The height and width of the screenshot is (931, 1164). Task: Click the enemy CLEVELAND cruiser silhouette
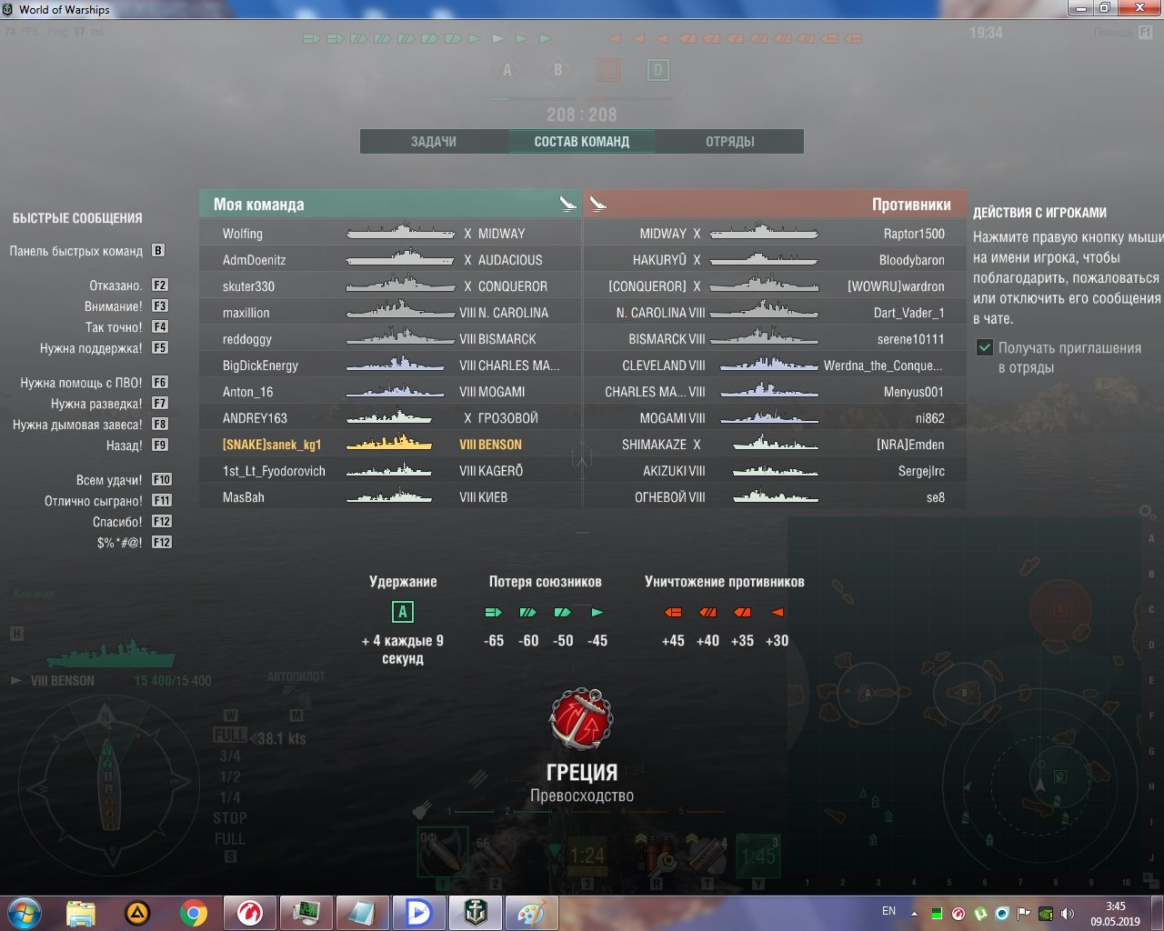[x=769, y=365]
